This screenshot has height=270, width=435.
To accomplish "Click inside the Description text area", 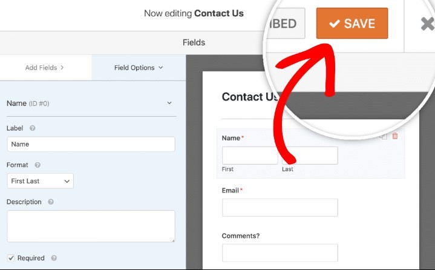I will pos(91,226).
